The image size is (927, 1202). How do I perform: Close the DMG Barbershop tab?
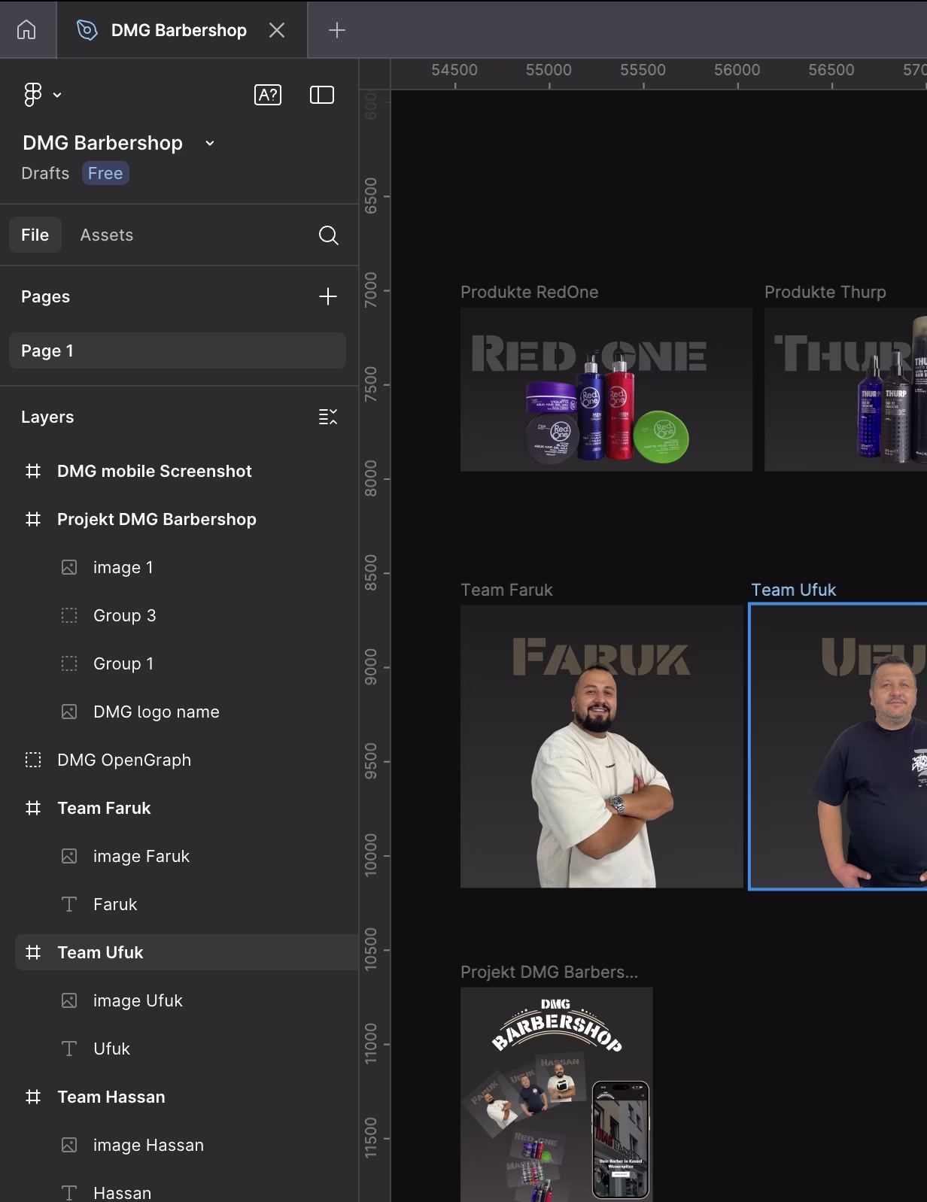(x=277, y=30)
